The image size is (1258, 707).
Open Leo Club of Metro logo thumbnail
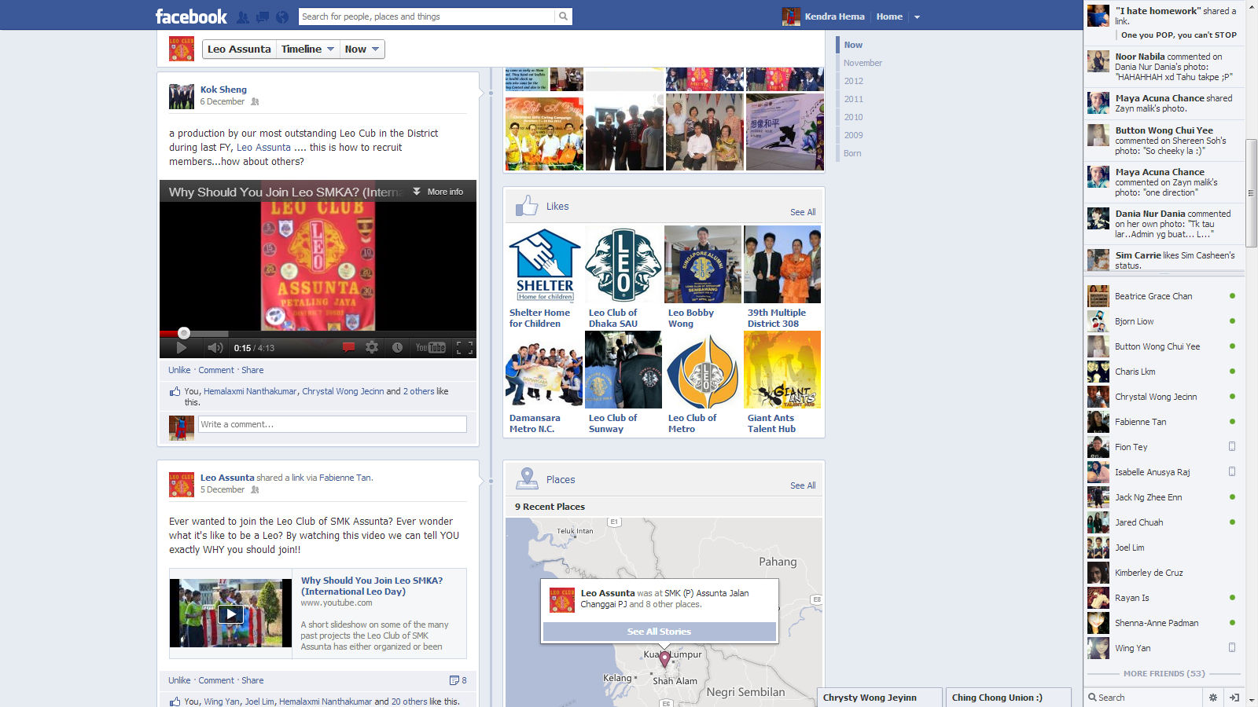pos(703,369)
